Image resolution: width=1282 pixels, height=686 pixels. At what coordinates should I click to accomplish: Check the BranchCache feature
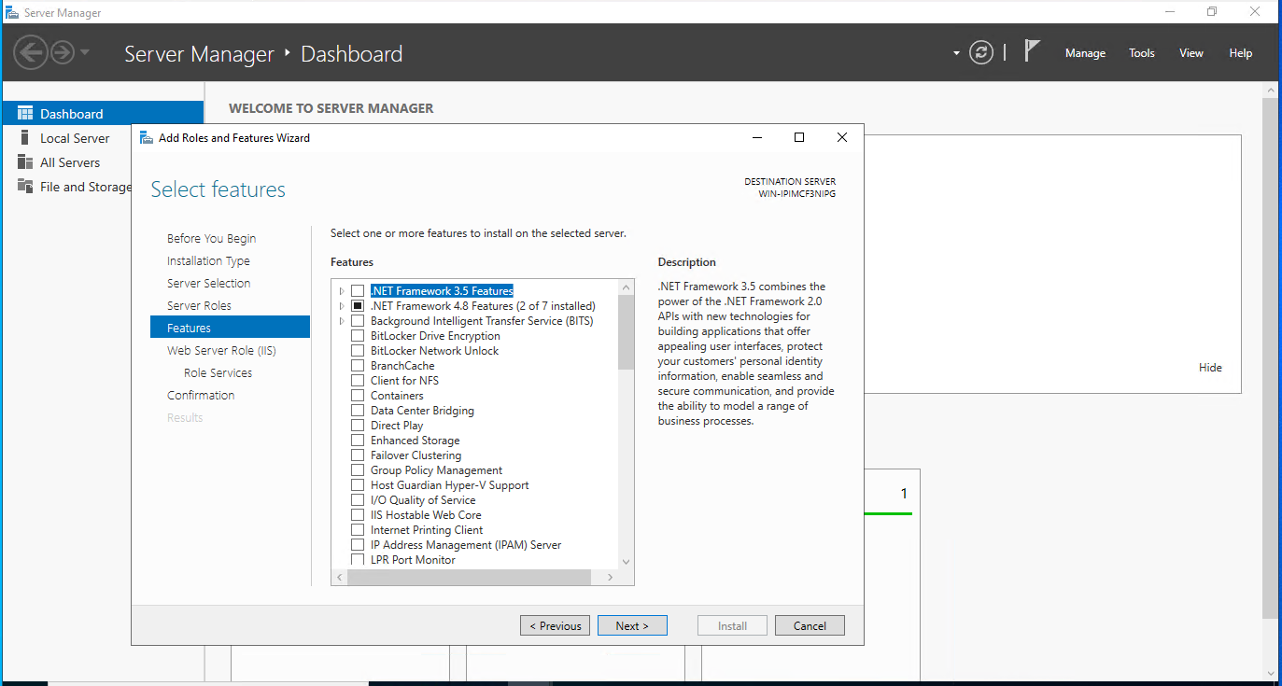pos(358,366)
